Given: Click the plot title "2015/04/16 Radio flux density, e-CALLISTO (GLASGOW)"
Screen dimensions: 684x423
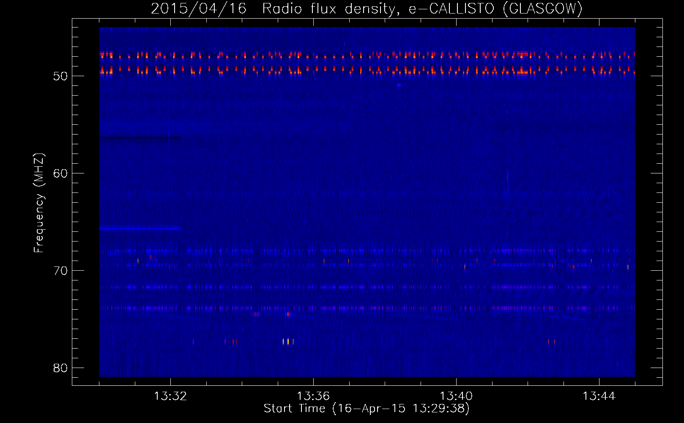Looking at the screenshot, I should click(367, 8).
